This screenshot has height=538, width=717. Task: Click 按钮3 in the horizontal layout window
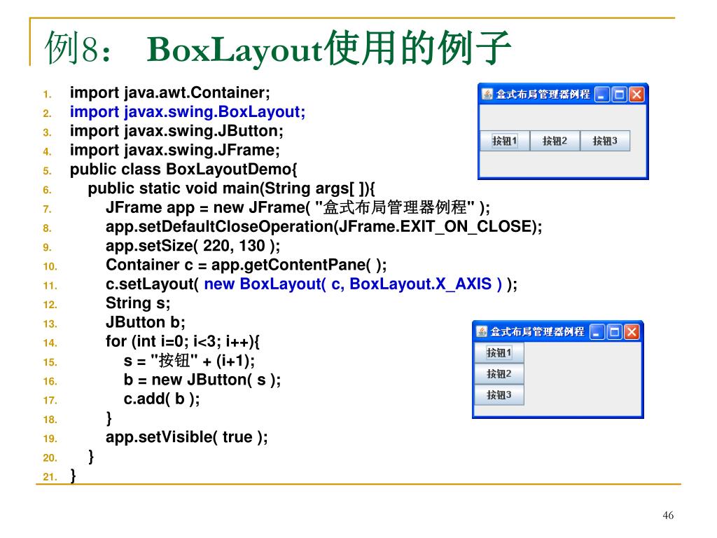(605, 141)
